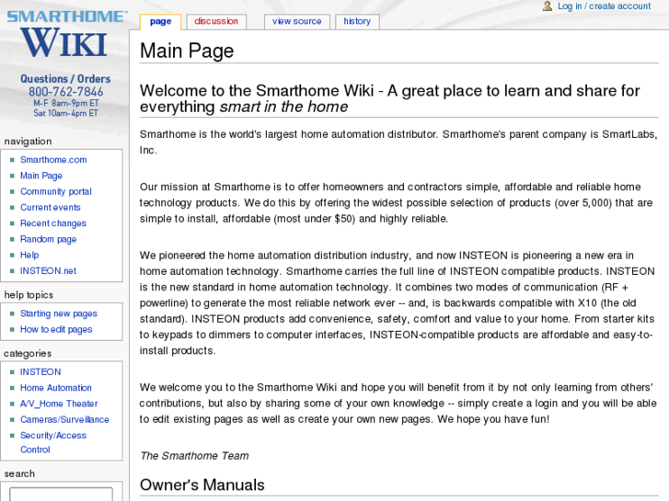Screen dimensions: 669x501
Task: View Recent changes
Action: tap(53, 223)
